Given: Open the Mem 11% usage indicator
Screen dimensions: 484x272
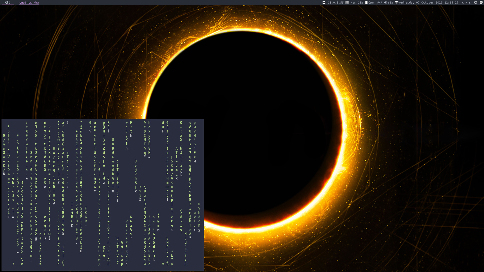Looking at the screenshot, I should pos(357,3).
